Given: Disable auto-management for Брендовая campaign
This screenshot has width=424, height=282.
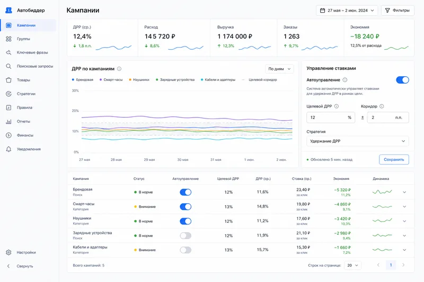Looking at the screenshot, I should tap(185, 192).
